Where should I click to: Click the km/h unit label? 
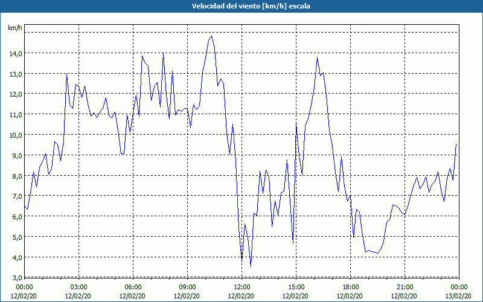click(14, 28)
